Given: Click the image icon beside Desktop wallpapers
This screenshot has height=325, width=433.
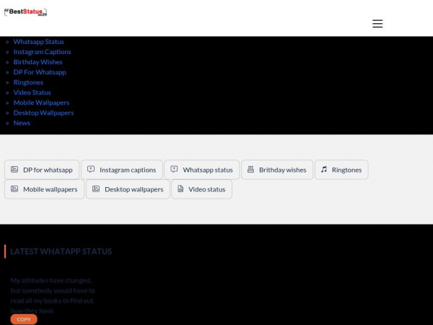Looking at the screenshot, I should click(96, 188).
